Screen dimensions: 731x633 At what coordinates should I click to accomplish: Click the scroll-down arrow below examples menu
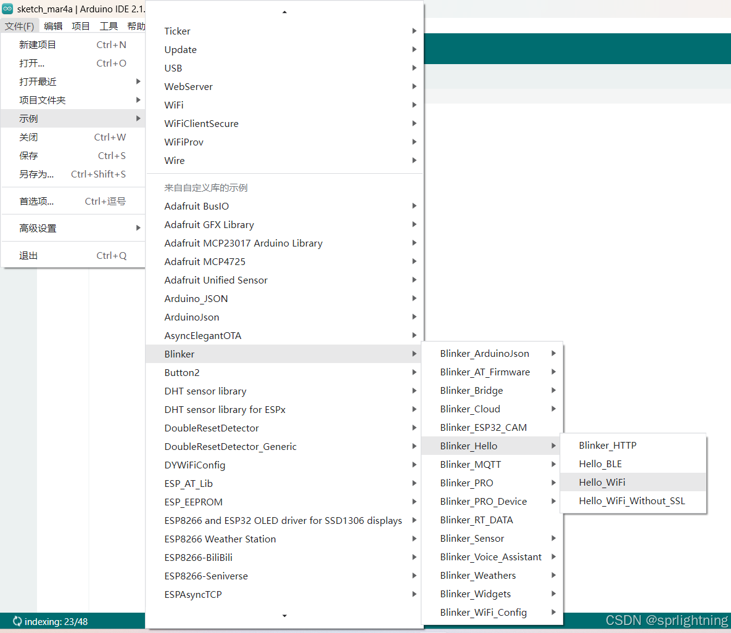[284, 616]
